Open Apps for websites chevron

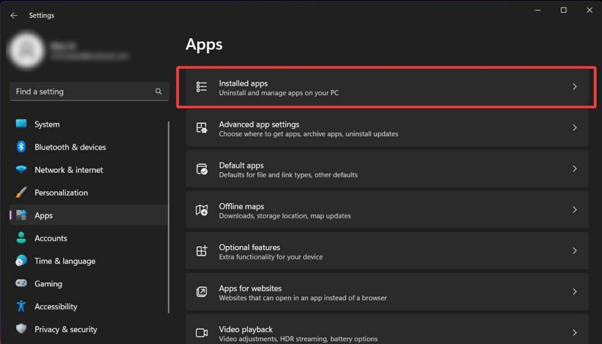574,292
